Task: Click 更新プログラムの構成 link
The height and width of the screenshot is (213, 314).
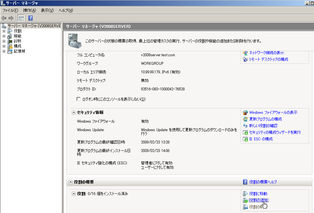Action: 265,119
